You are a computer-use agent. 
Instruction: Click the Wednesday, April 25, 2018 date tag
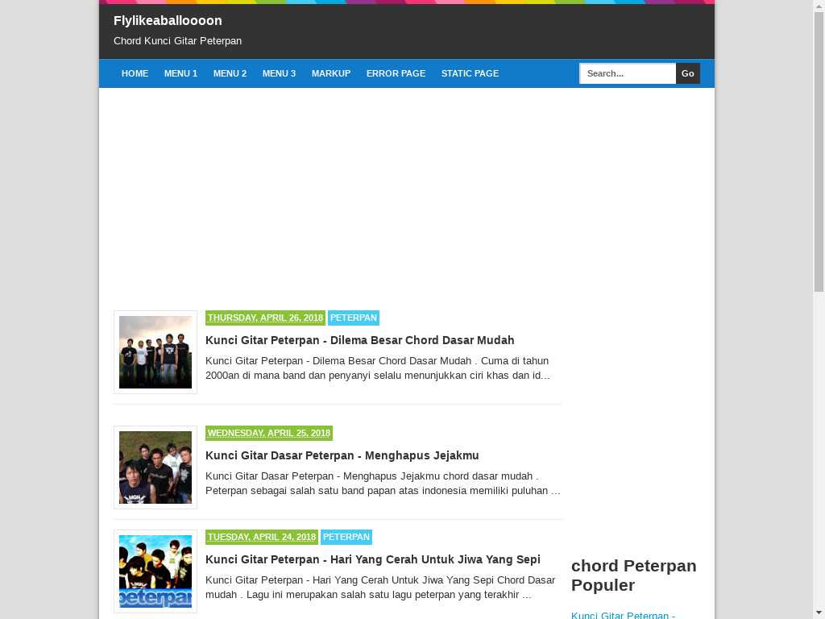269,433
